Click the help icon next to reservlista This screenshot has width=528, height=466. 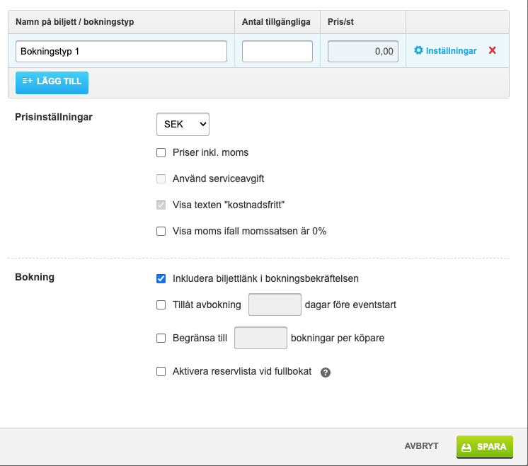click(x=326, y=372)
